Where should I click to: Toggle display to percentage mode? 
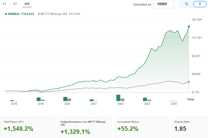tap(187, 4)
